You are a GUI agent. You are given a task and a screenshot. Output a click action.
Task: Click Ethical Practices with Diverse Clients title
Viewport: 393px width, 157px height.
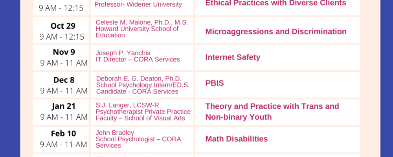pyautogui.click(x=275, y=3)
